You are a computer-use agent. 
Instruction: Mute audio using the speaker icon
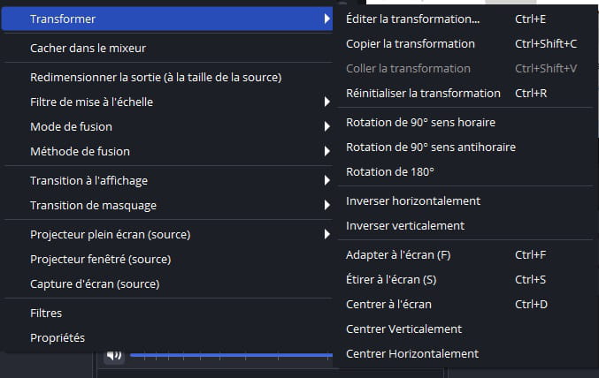click(114, 356)
